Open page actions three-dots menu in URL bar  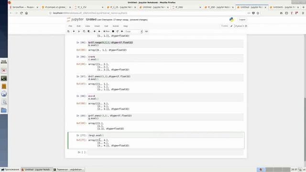(x=249, y=13)
